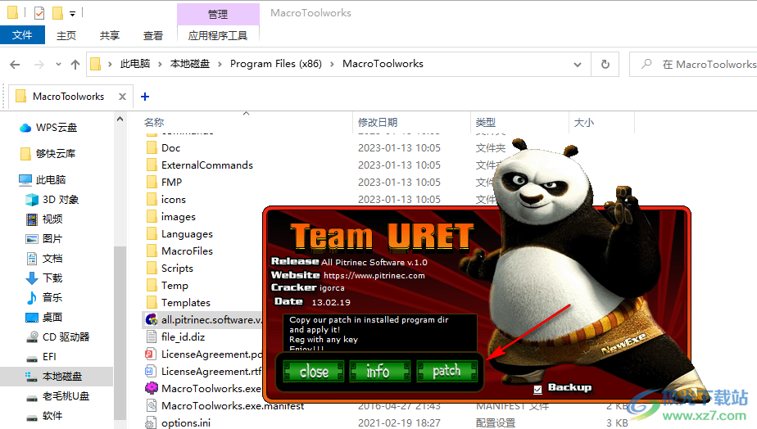This screenshot has width=757, height=429.
Task: Select the Languages folder icon
Action: [152, 233]
